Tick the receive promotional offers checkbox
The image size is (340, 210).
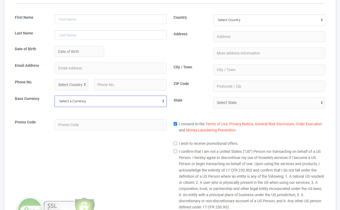[175, 143]
